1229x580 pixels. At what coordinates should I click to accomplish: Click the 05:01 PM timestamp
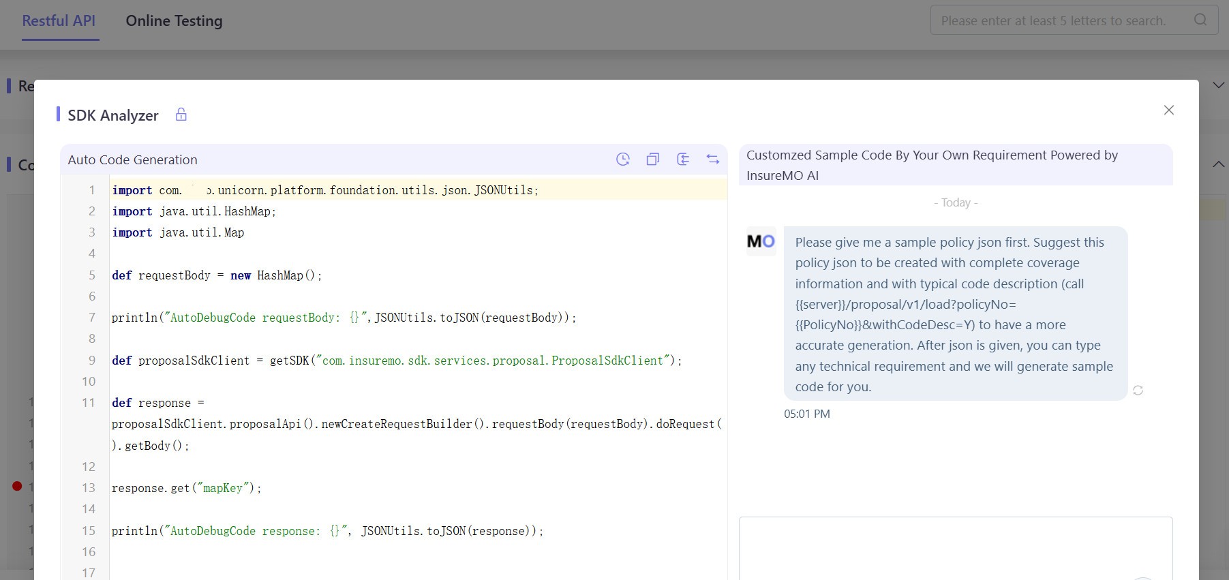(x=807, y=414)
